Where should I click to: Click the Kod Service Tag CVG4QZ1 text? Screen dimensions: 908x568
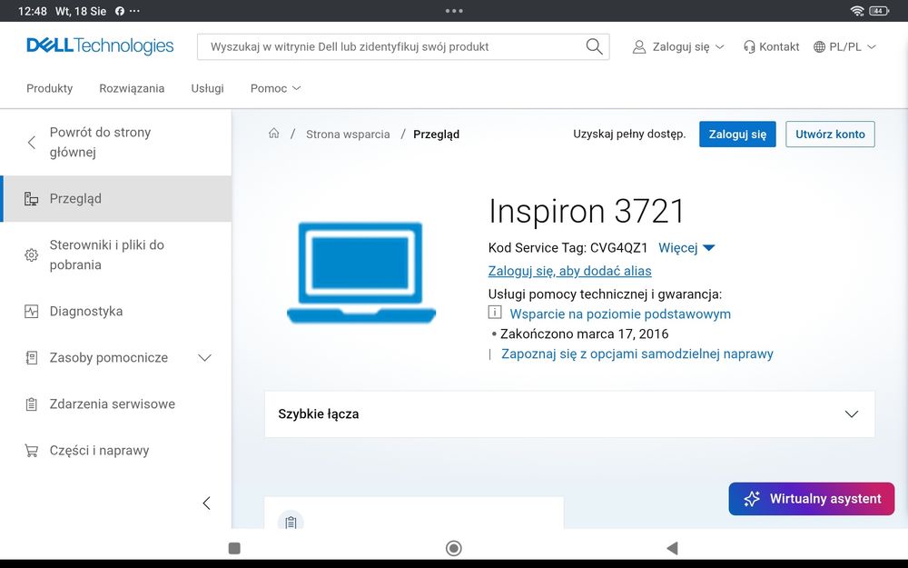tap(568, 248)
